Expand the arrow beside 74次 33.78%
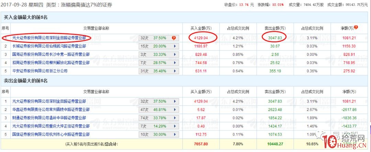 pyautogui.click(x=175, y=118)
